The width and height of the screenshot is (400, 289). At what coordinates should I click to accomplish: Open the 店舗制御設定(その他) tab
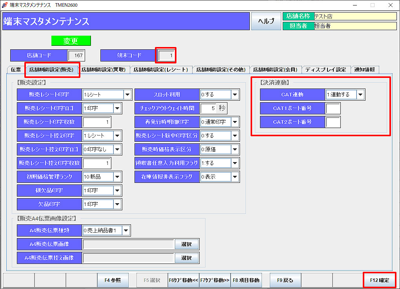tap(221, 70)
